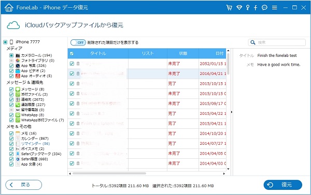Screen dimensions: 311x195
Task: Click the 戻る back button
Action: (x=24, y=185)
